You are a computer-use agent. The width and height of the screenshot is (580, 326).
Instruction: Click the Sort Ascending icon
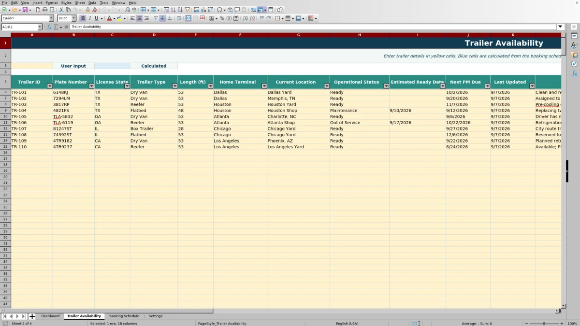173,10
